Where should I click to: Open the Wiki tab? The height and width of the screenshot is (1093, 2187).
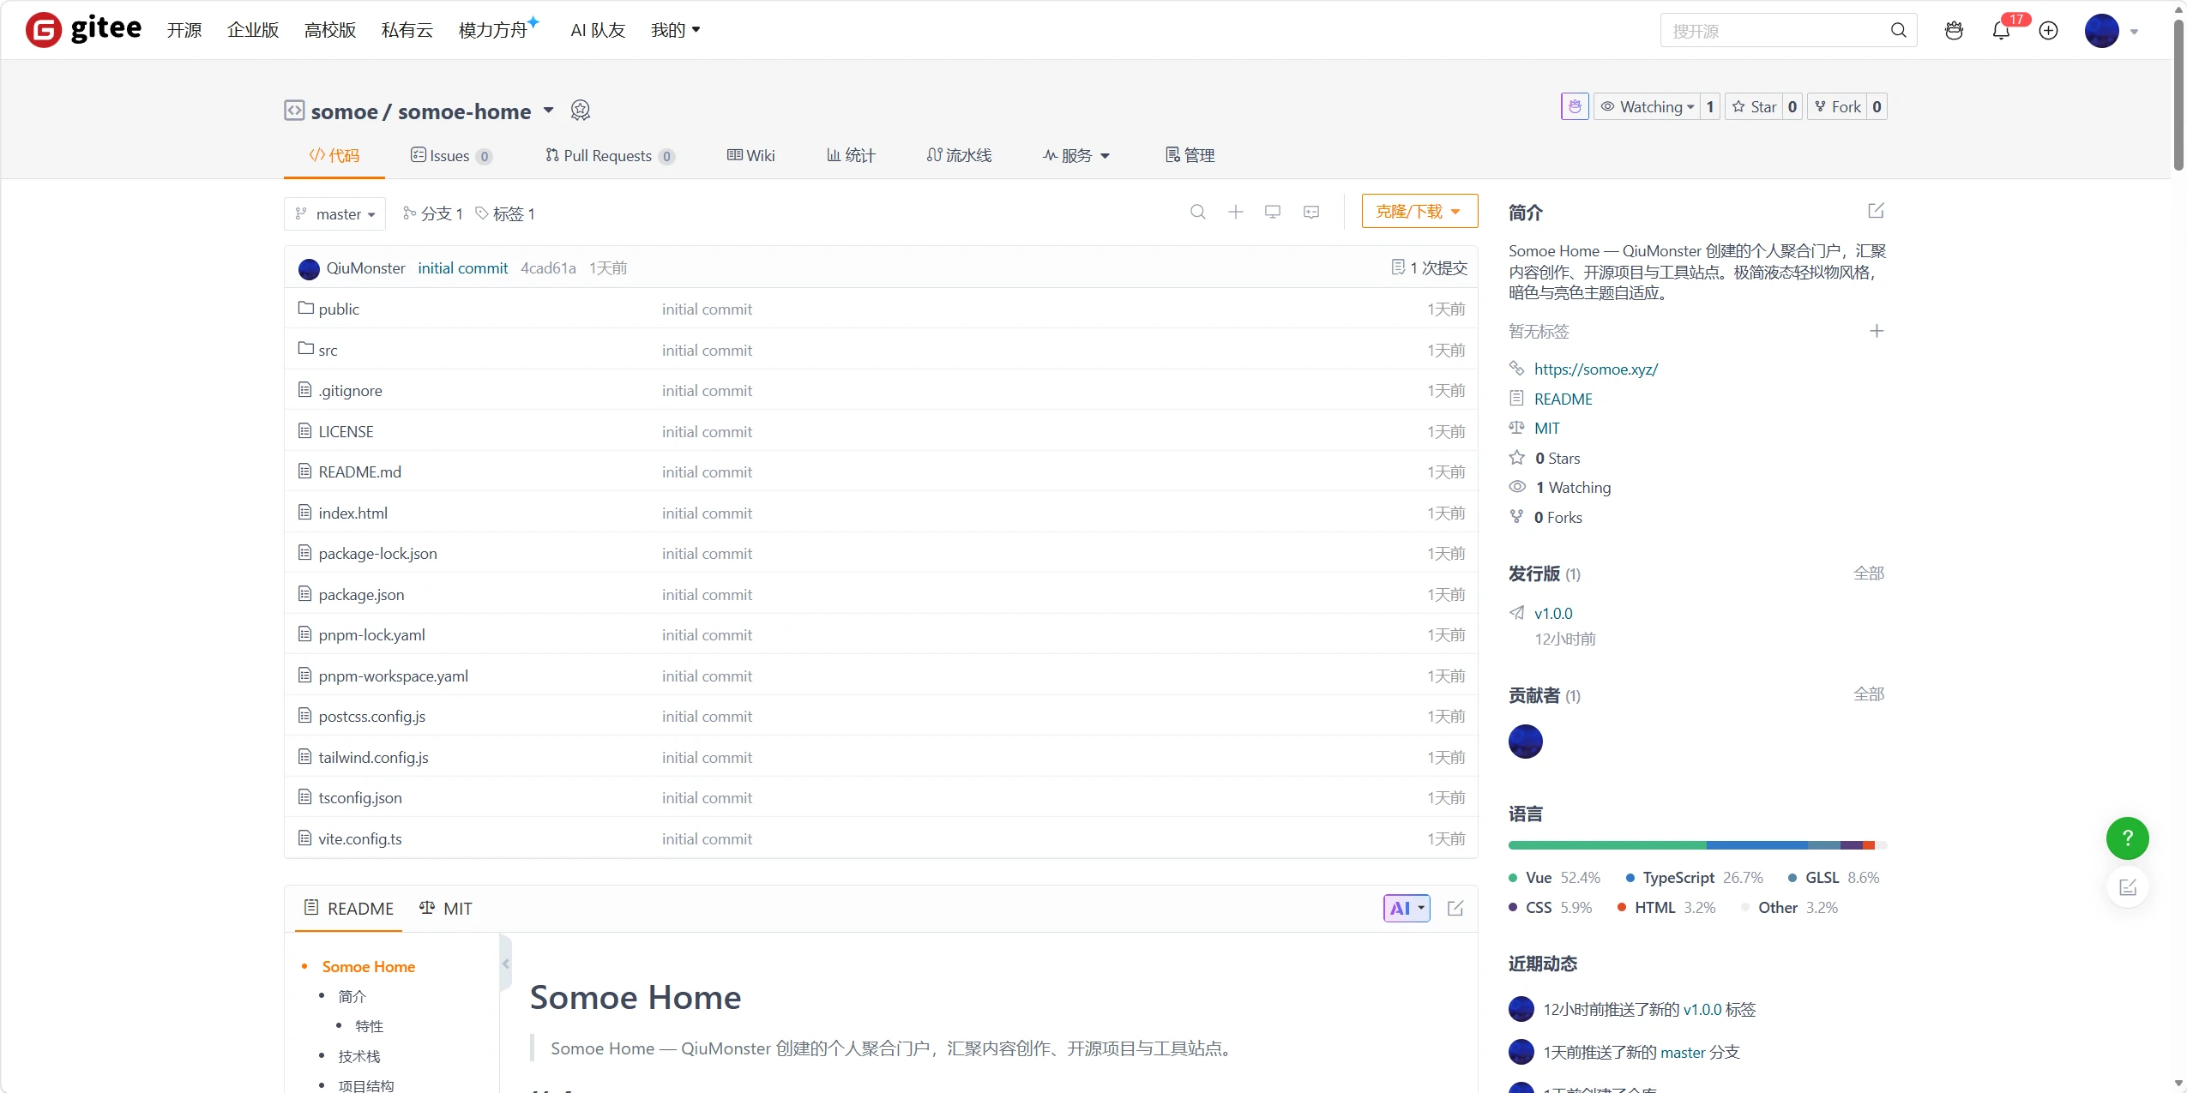tap(750, 155)
